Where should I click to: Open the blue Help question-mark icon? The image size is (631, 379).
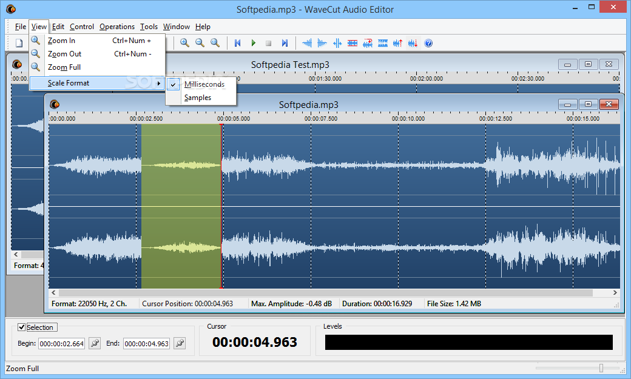[x=428, y=43]
